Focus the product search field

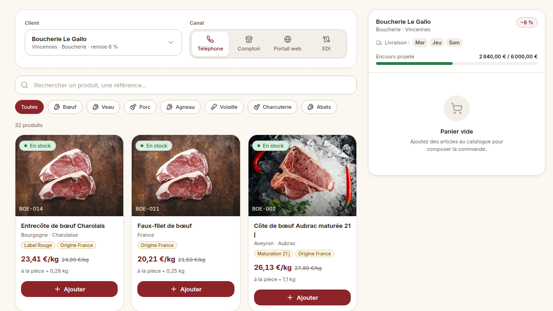(186, 85)
